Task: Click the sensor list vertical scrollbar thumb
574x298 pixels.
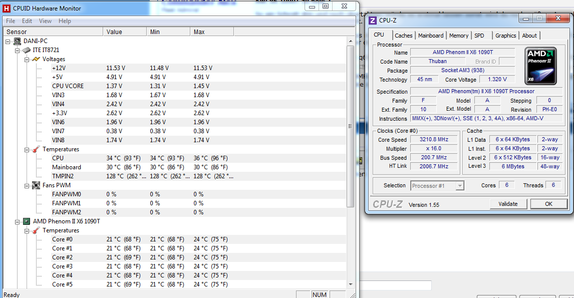Action: tap(350, 126)
